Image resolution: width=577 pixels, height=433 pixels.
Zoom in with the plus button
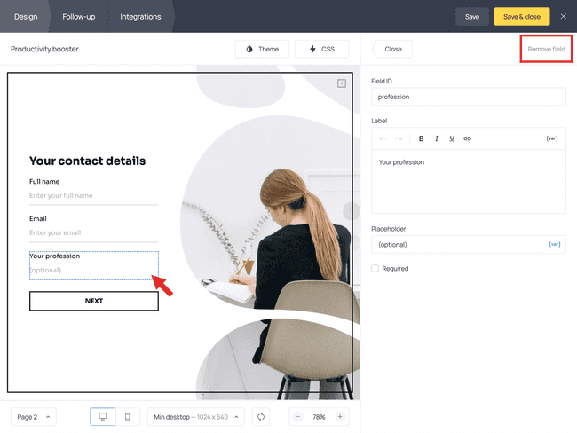point(340,417)
